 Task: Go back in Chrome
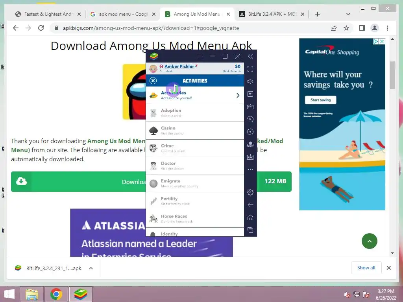(x=16, y=28)
